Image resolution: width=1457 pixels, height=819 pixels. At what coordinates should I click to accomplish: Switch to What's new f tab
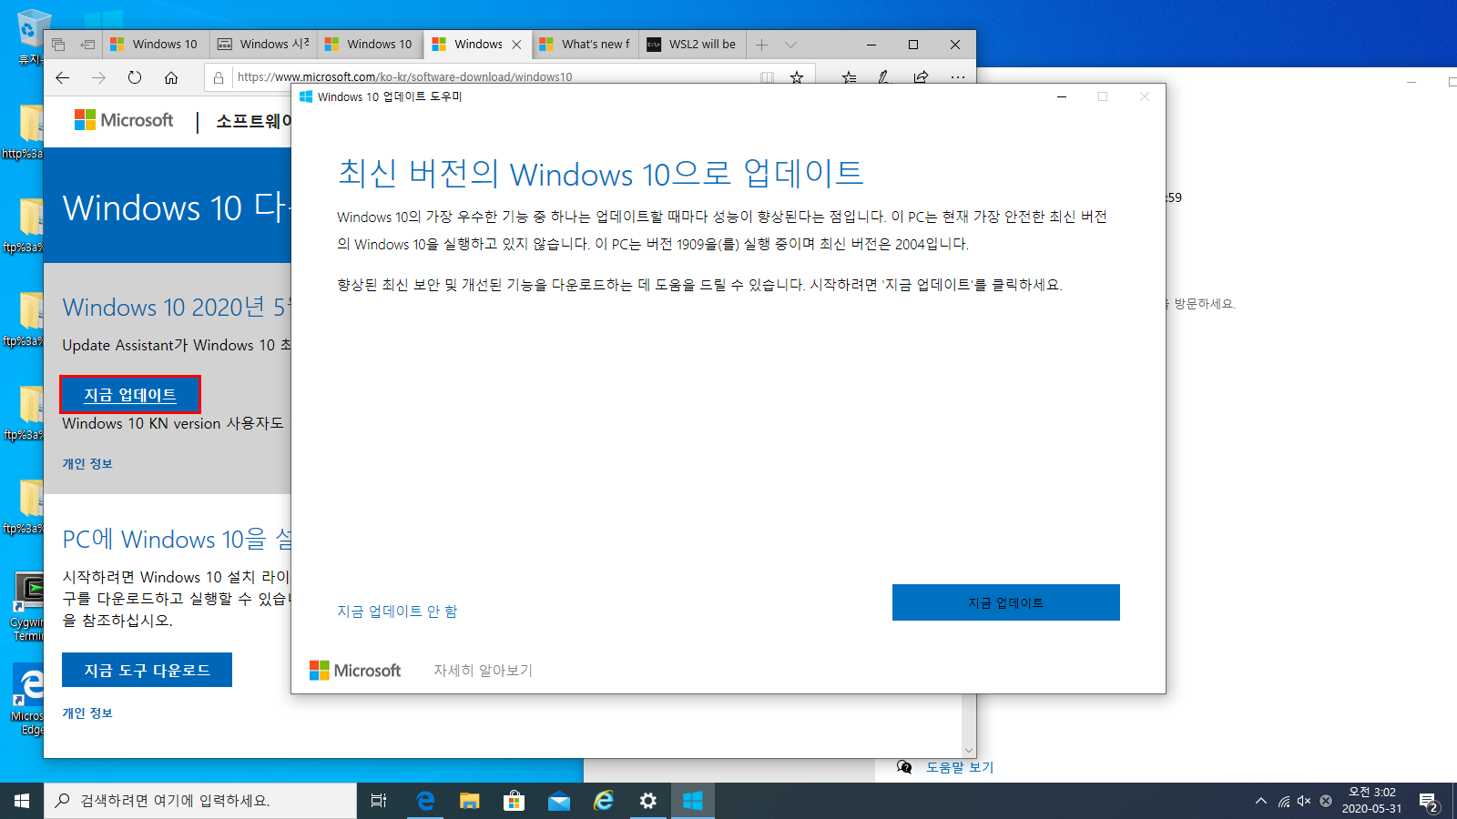(586, 44)
